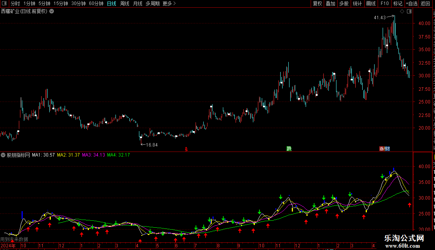435x250 pixels.
Task: Switch to 月线 monthly chart
Action: pyautogui.click(x=137, y=3)
